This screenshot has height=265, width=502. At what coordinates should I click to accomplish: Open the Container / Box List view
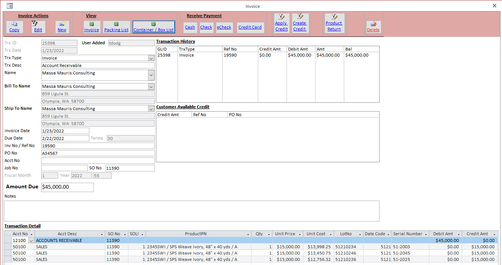pyautogui.click(x=154, y=27)
